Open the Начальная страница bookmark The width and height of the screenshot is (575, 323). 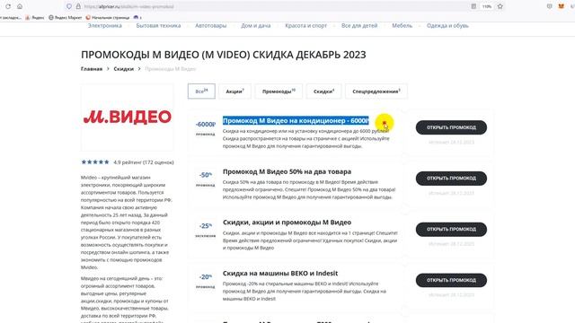[x=108, y=18]
